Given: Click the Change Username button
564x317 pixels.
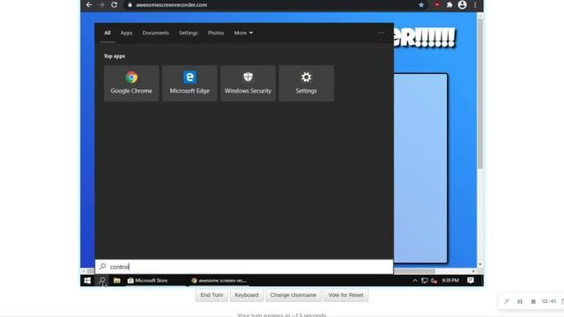Looking at the screenshot, I should 293,295.
